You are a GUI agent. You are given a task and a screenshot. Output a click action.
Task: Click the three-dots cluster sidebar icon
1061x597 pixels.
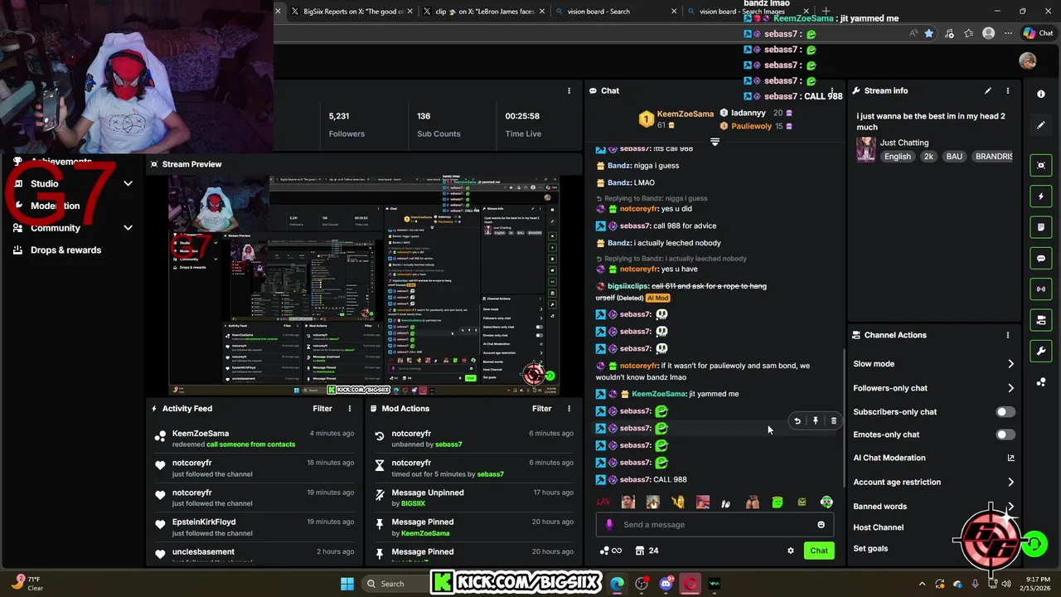(x=1041, y=381)
